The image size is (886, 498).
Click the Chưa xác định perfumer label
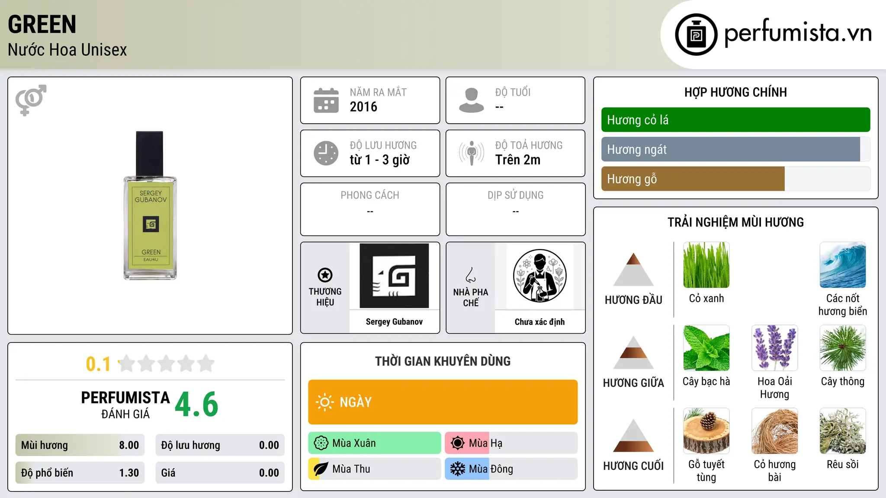[539, 322]
